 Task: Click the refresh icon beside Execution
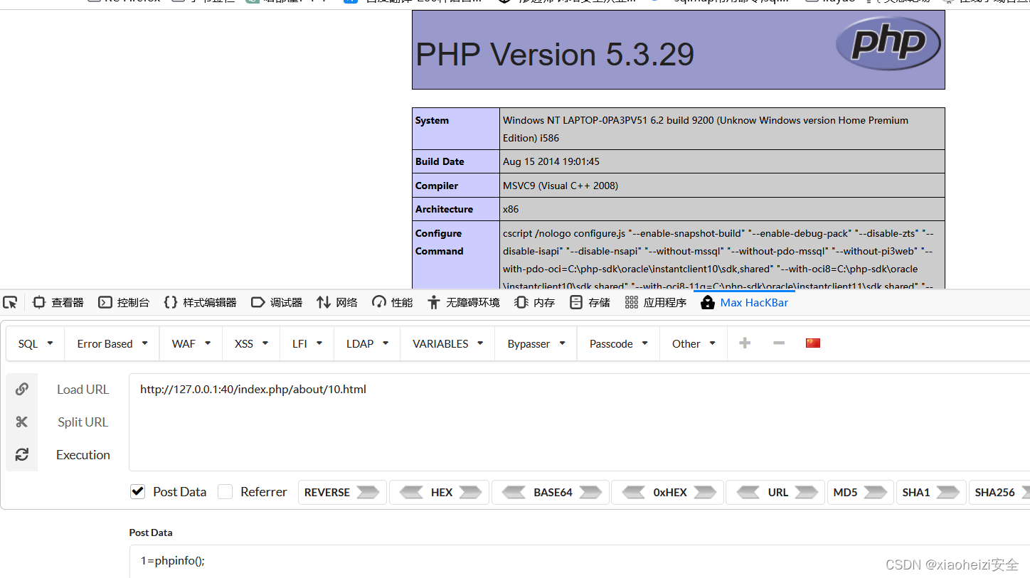(x=21, y=454)
